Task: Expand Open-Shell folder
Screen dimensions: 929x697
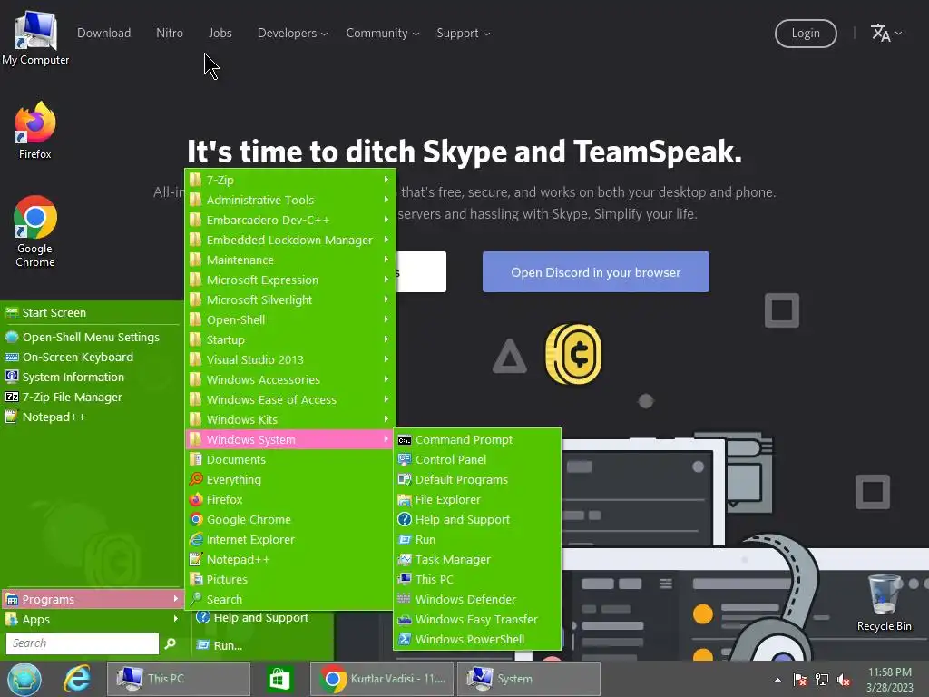Action: point(289,320)
